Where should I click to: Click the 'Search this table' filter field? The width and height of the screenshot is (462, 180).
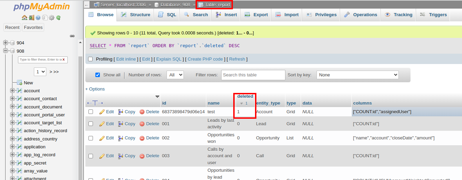[x=253, y=75]
